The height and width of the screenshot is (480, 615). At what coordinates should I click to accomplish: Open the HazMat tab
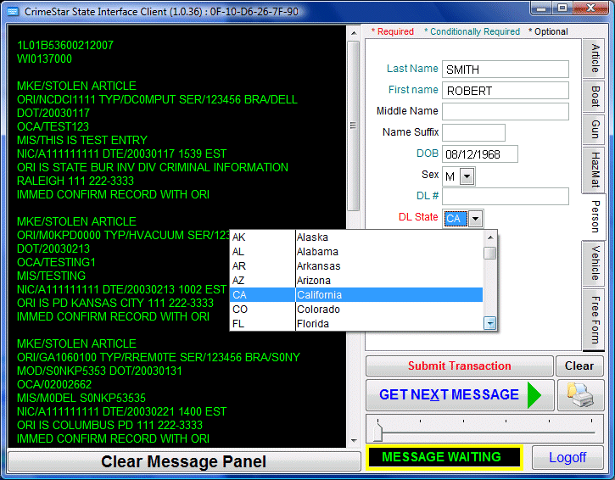(x=595, y=170)
